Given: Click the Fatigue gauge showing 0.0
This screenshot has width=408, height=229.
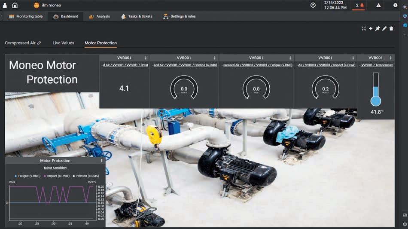Looking at the screenshot, I should pos(256,88).
